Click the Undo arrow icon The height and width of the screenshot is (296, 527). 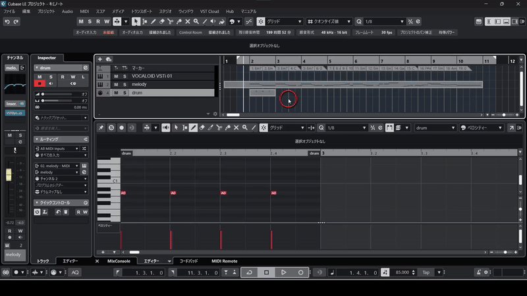point(7,22)
